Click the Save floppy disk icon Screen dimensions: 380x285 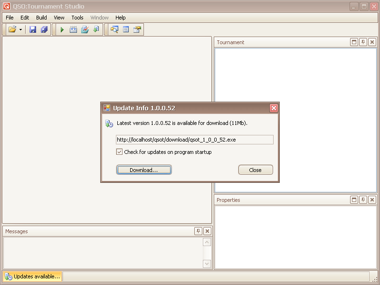coord(33,29)
